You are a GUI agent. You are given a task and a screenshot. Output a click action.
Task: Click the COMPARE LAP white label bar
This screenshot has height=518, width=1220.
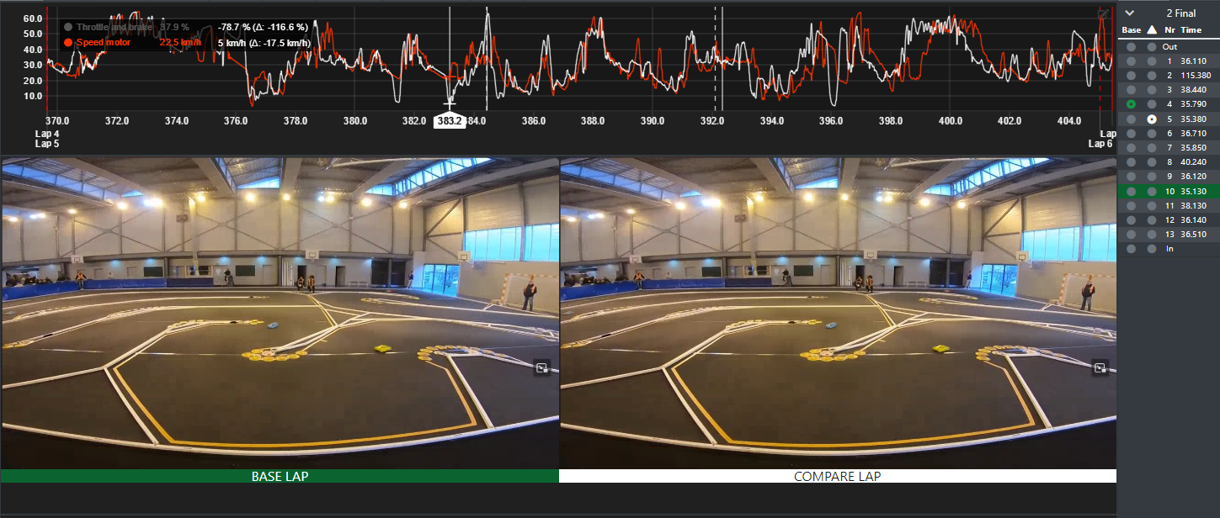837,476
